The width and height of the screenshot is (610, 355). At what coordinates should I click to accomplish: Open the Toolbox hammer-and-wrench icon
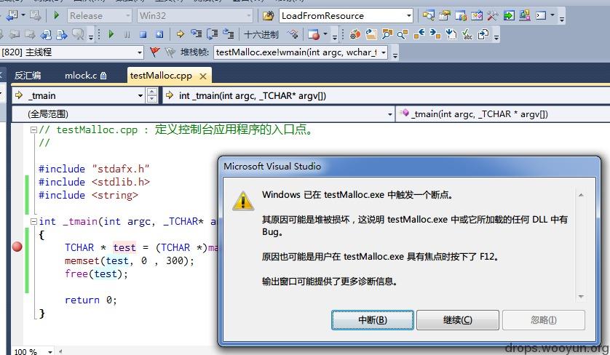point(493,15)
